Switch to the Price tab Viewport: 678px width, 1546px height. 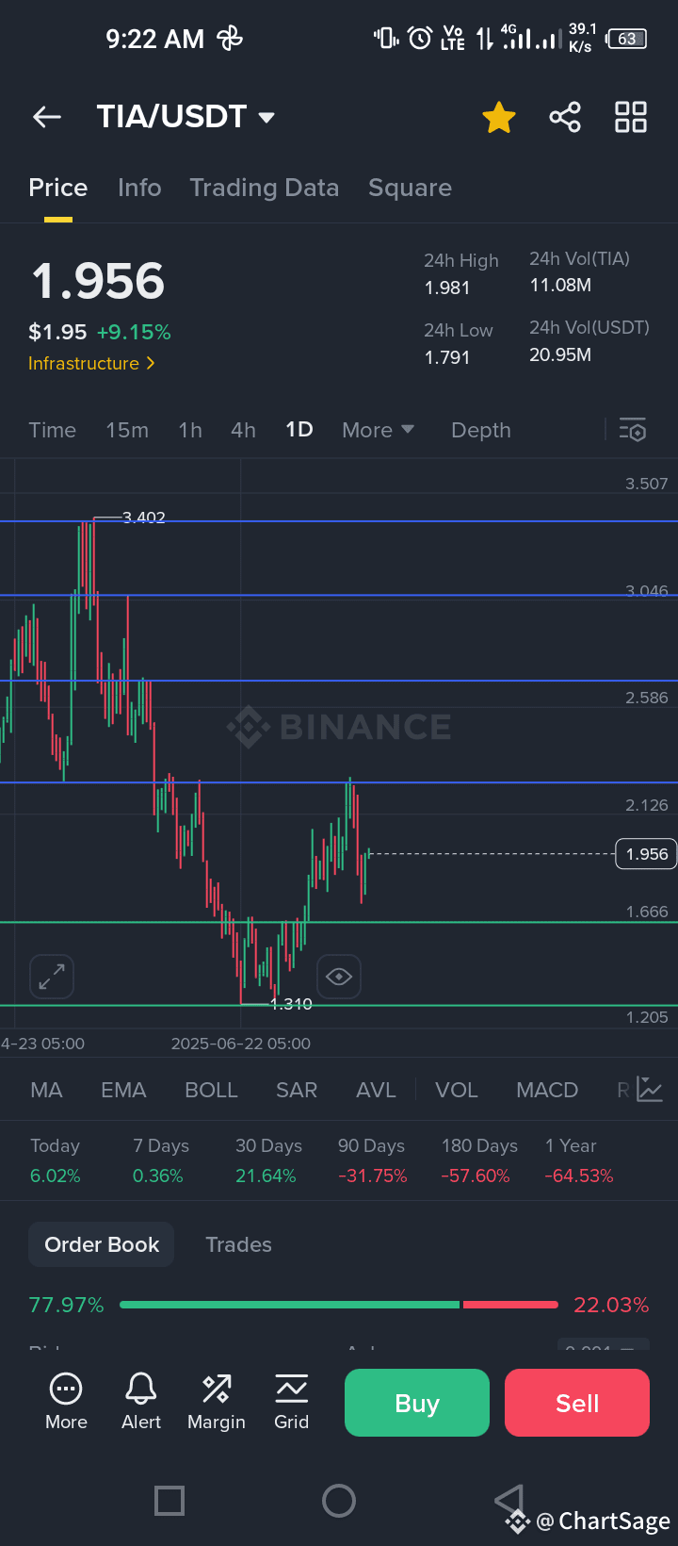tap(58, 188)
